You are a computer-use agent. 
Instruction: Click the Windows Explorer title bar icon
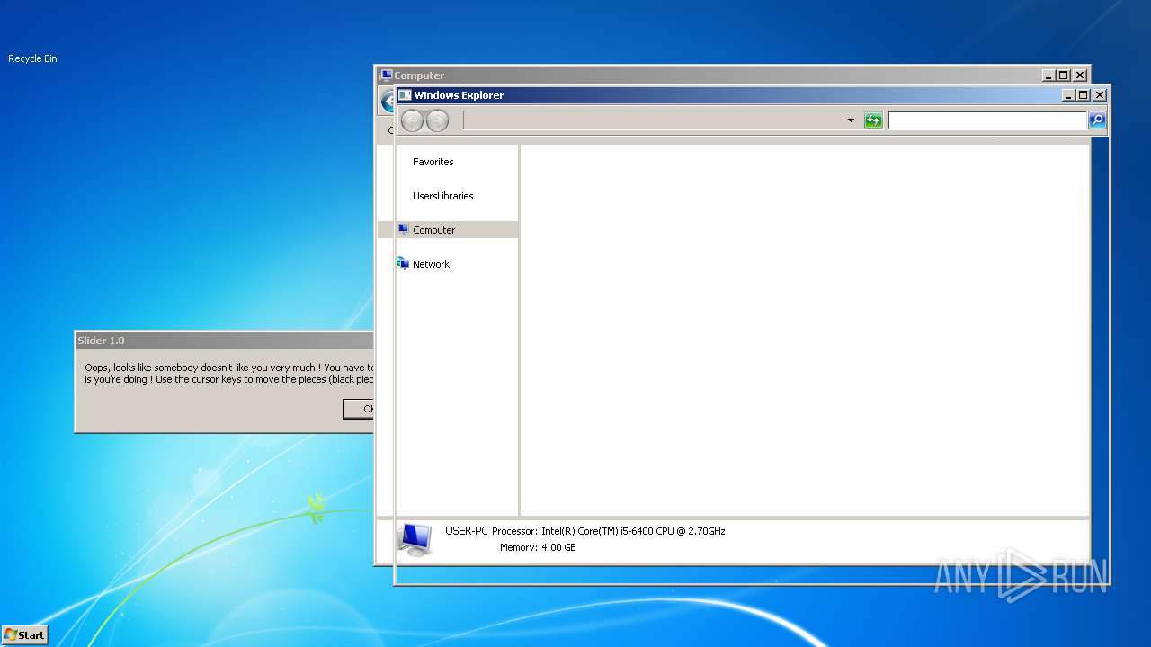405,95
